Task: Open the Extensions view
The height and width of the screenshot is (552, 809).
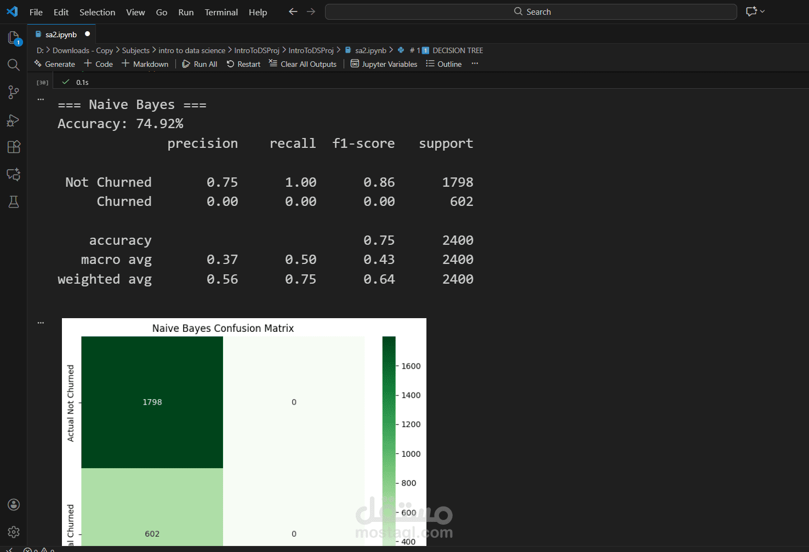Action: [x=14, y=147]
